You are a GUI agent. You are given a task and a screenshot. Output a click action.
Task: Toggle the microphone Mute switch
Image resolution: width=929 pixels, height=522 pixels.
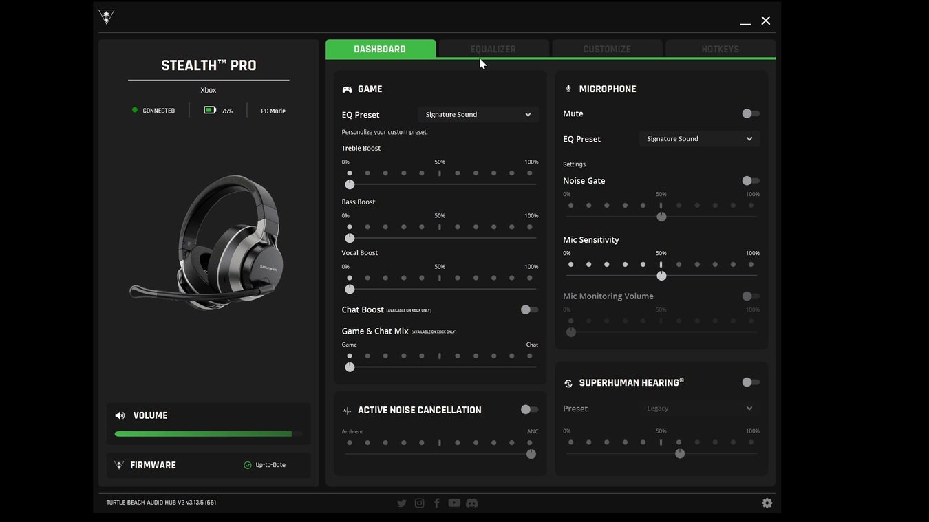pos(751,113)
